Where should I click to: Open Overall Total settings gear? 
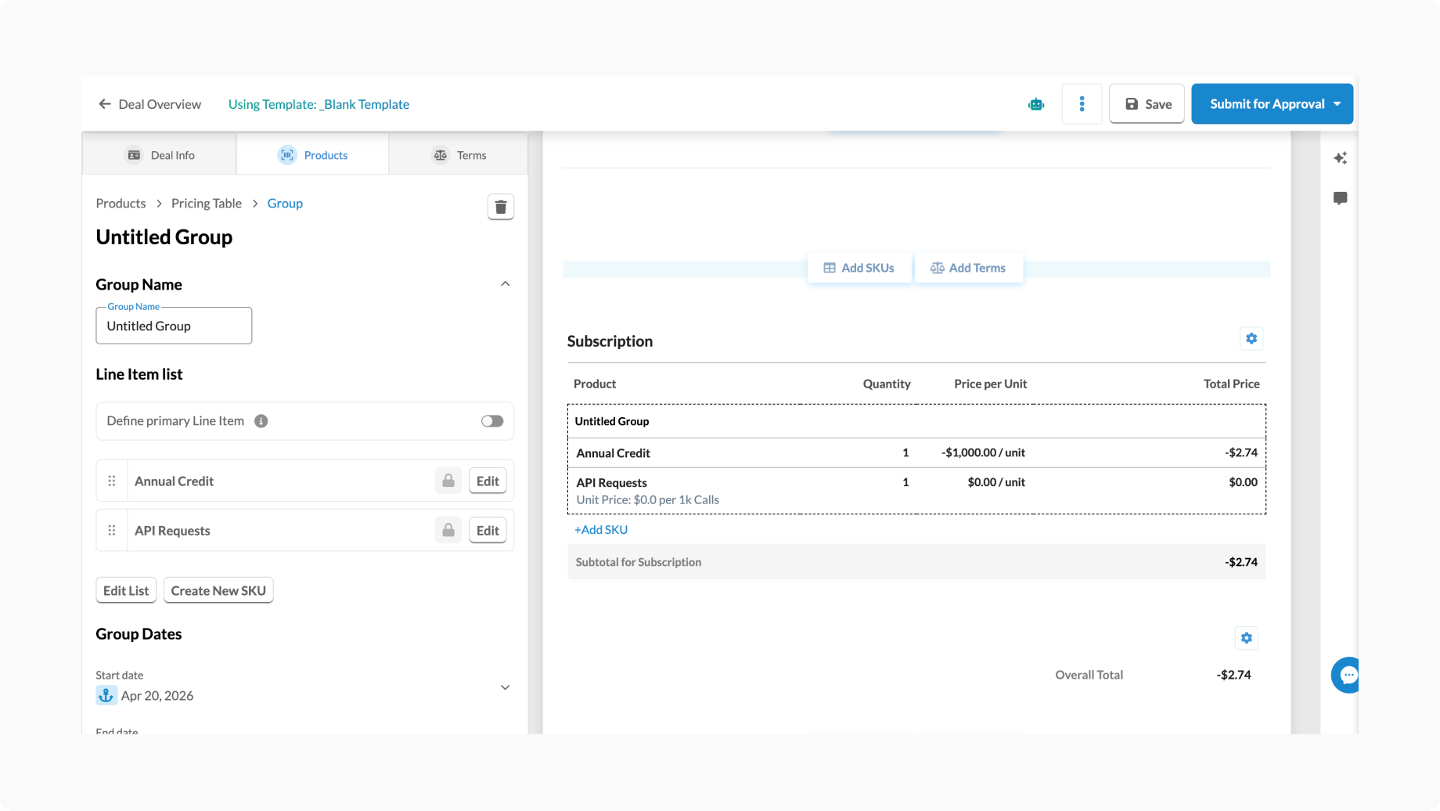tap(1246, 638)
